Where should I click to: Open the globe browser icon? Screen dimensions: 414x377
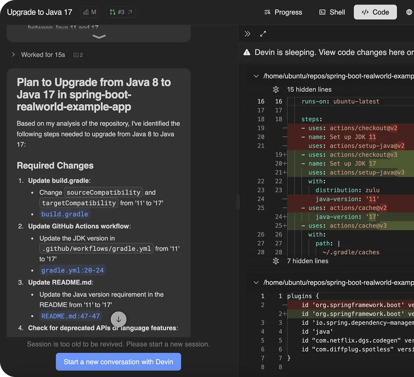pos(409,12)
